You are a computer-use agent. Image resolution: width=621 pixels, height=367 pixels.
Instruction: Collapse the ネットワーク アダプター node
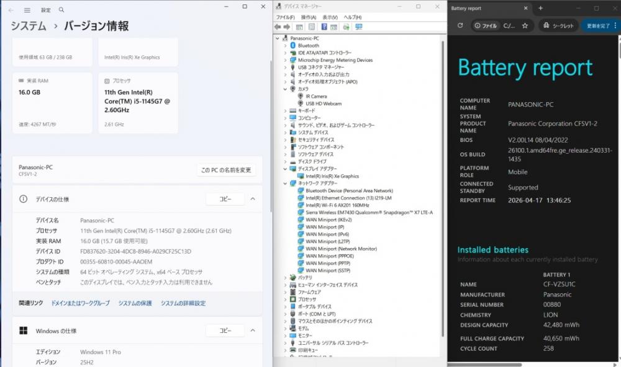pyautogui.click(x=286, y=183)
